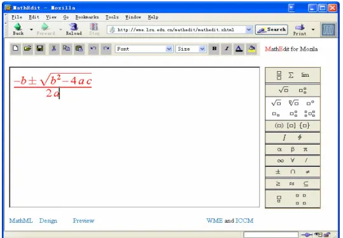The width and height of the screenshot is (343, 238).
Task: Follow the WME link
Action: coord(214,221)
